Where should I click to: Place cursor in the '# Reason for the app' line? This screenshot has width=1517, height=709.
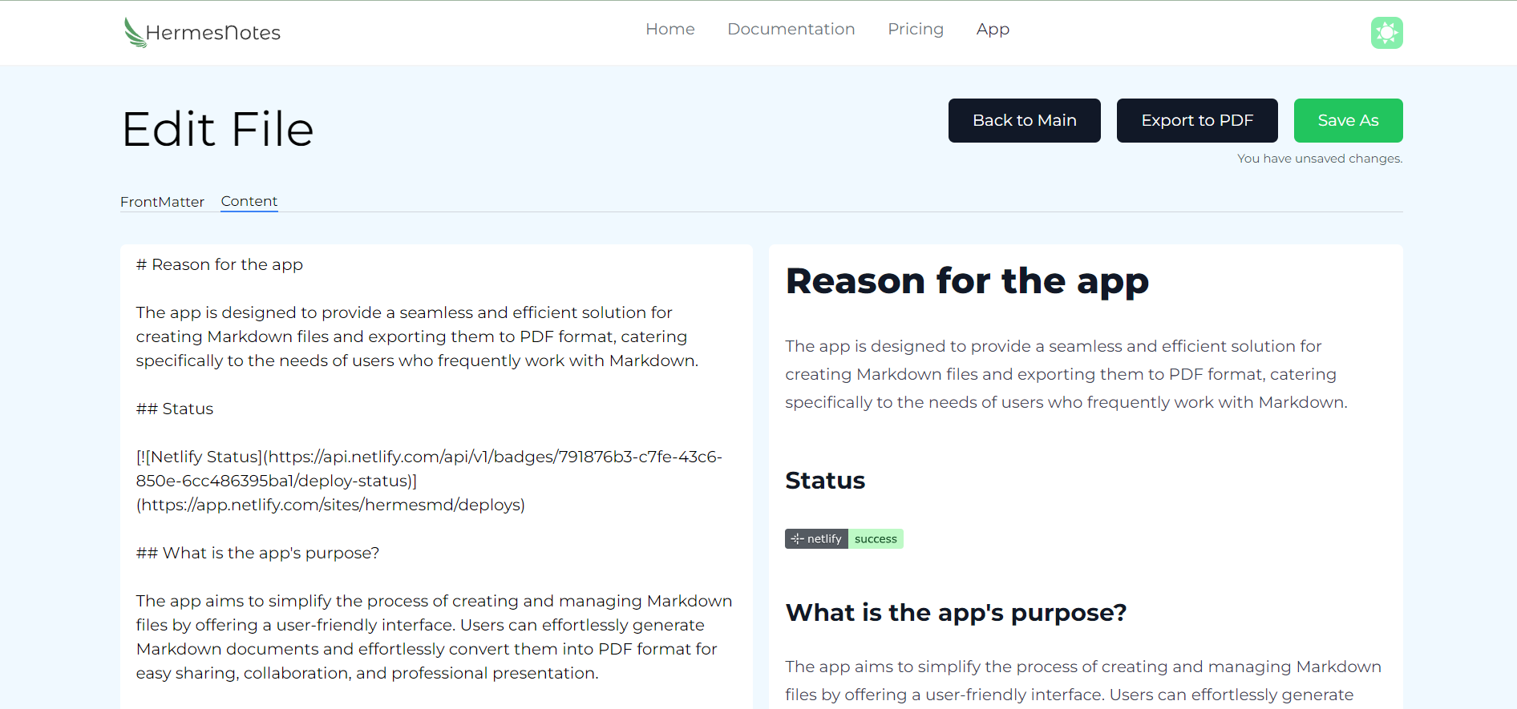pyautogui.click(x=220, y=264)
